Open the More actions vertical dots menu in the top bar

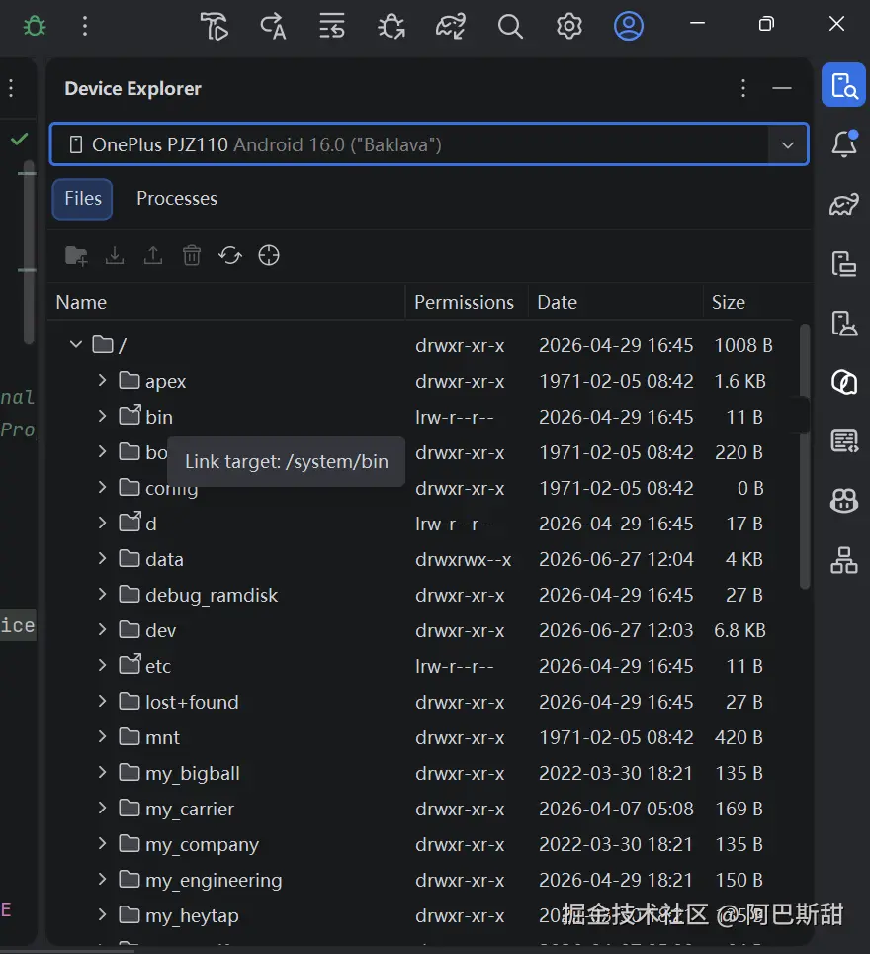coord(85,26)
